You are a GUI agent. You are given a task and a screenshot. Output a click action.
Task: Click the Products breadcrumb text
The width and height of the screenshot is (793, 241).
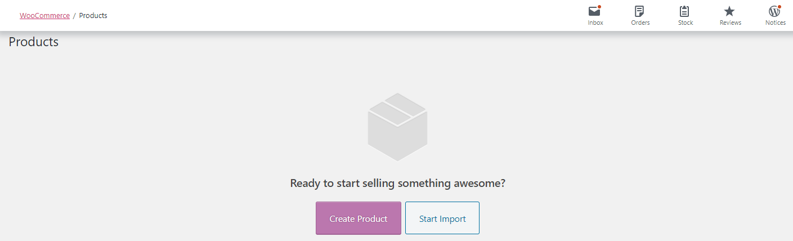(x=93, y=16)
